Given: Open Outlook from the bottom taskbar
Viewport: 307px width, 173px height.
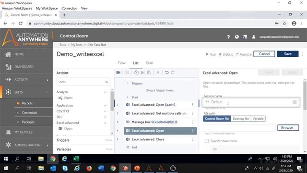Looking at the screenshot, I should click(x=53, y=168).
